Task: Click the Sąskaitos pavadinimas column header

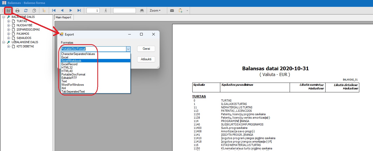Action: tap(237, 85)
